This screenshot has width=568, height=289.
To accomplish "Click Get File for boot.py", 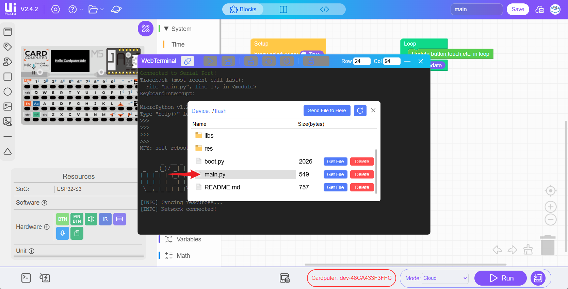I will (335, 161).
